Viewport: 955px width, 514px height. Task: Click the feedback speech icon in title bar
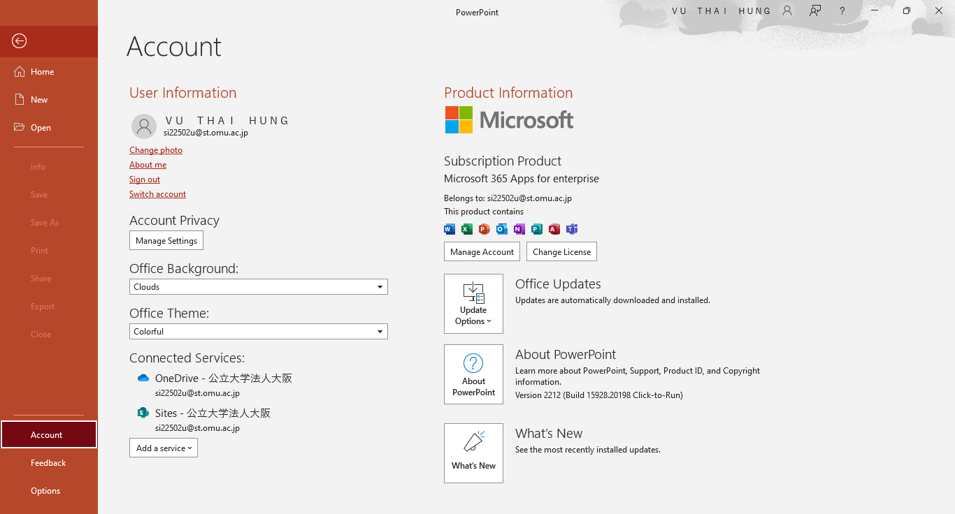click(815, 10)
